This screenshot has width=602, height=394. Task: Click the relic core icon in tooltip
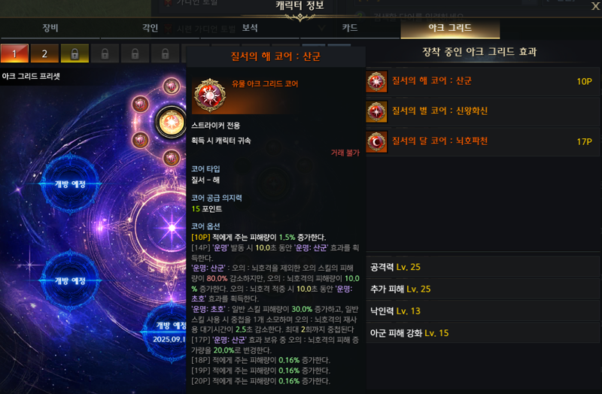tap(209, 95)
